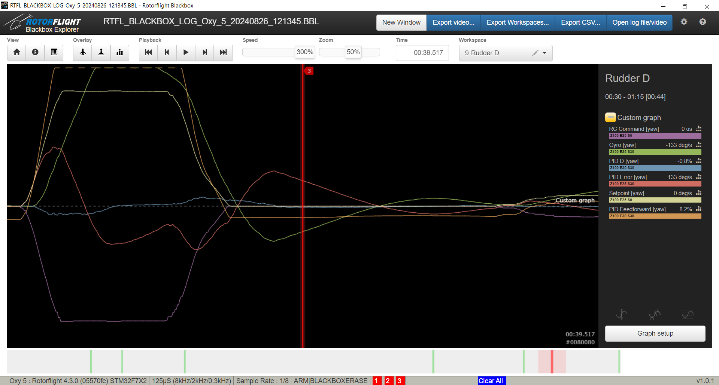Toggle the analyser overlay icon
Viewport: 719px width, 385px height.
(120, 52)
